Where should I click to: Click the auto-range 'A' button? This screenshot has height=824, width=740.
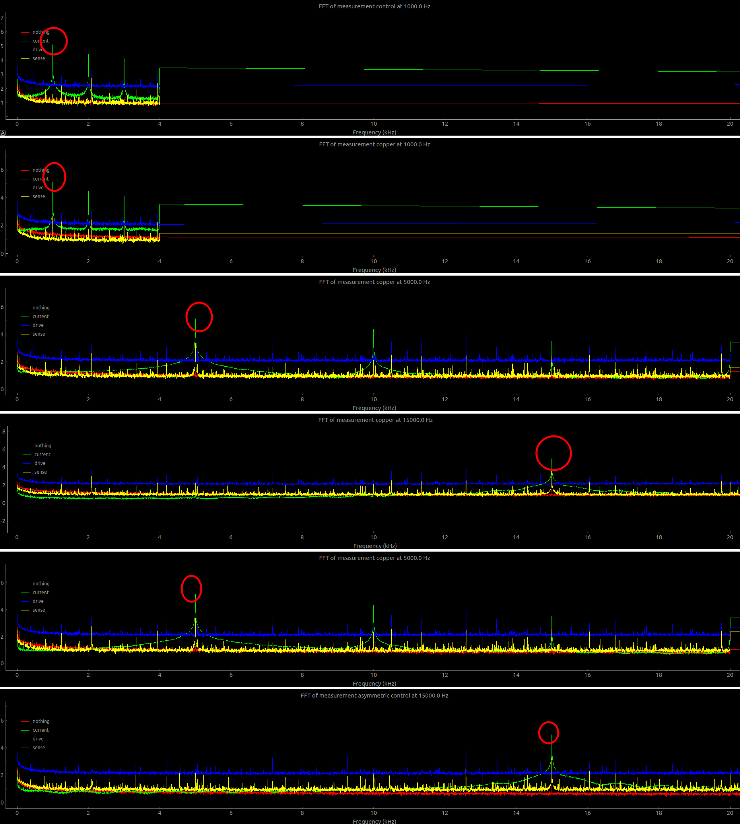[3, 132]
